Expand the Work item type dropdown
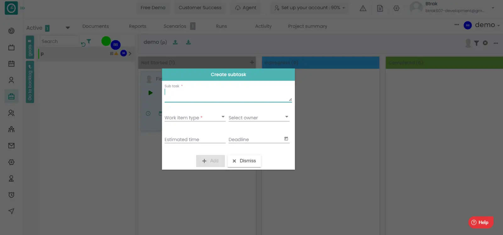Viewport: 503px width, 235px height. pos(195,117)
